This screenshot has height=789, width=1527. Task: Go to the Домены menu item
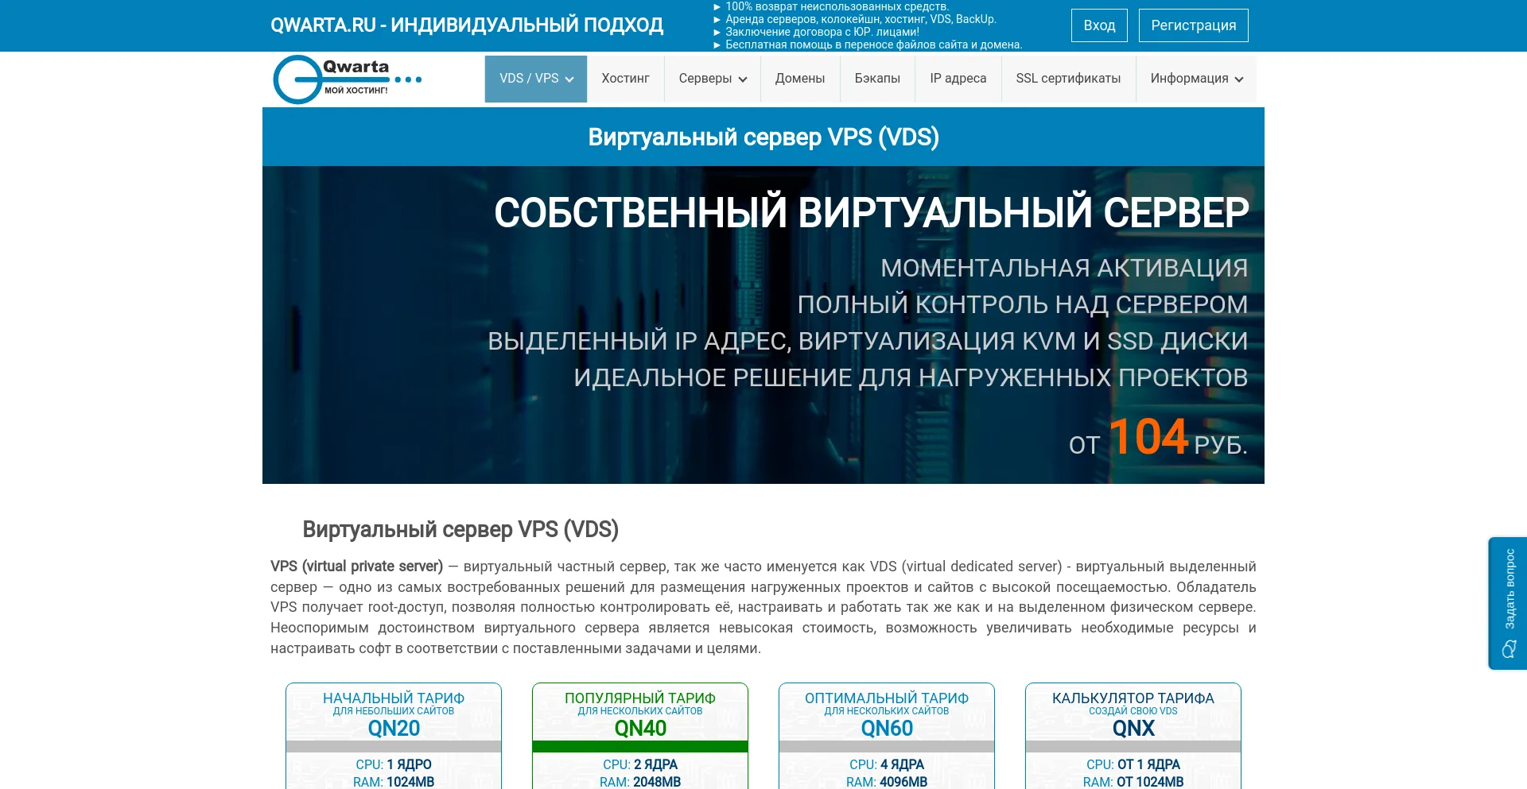pyautogui.click(x=800, y=79)
